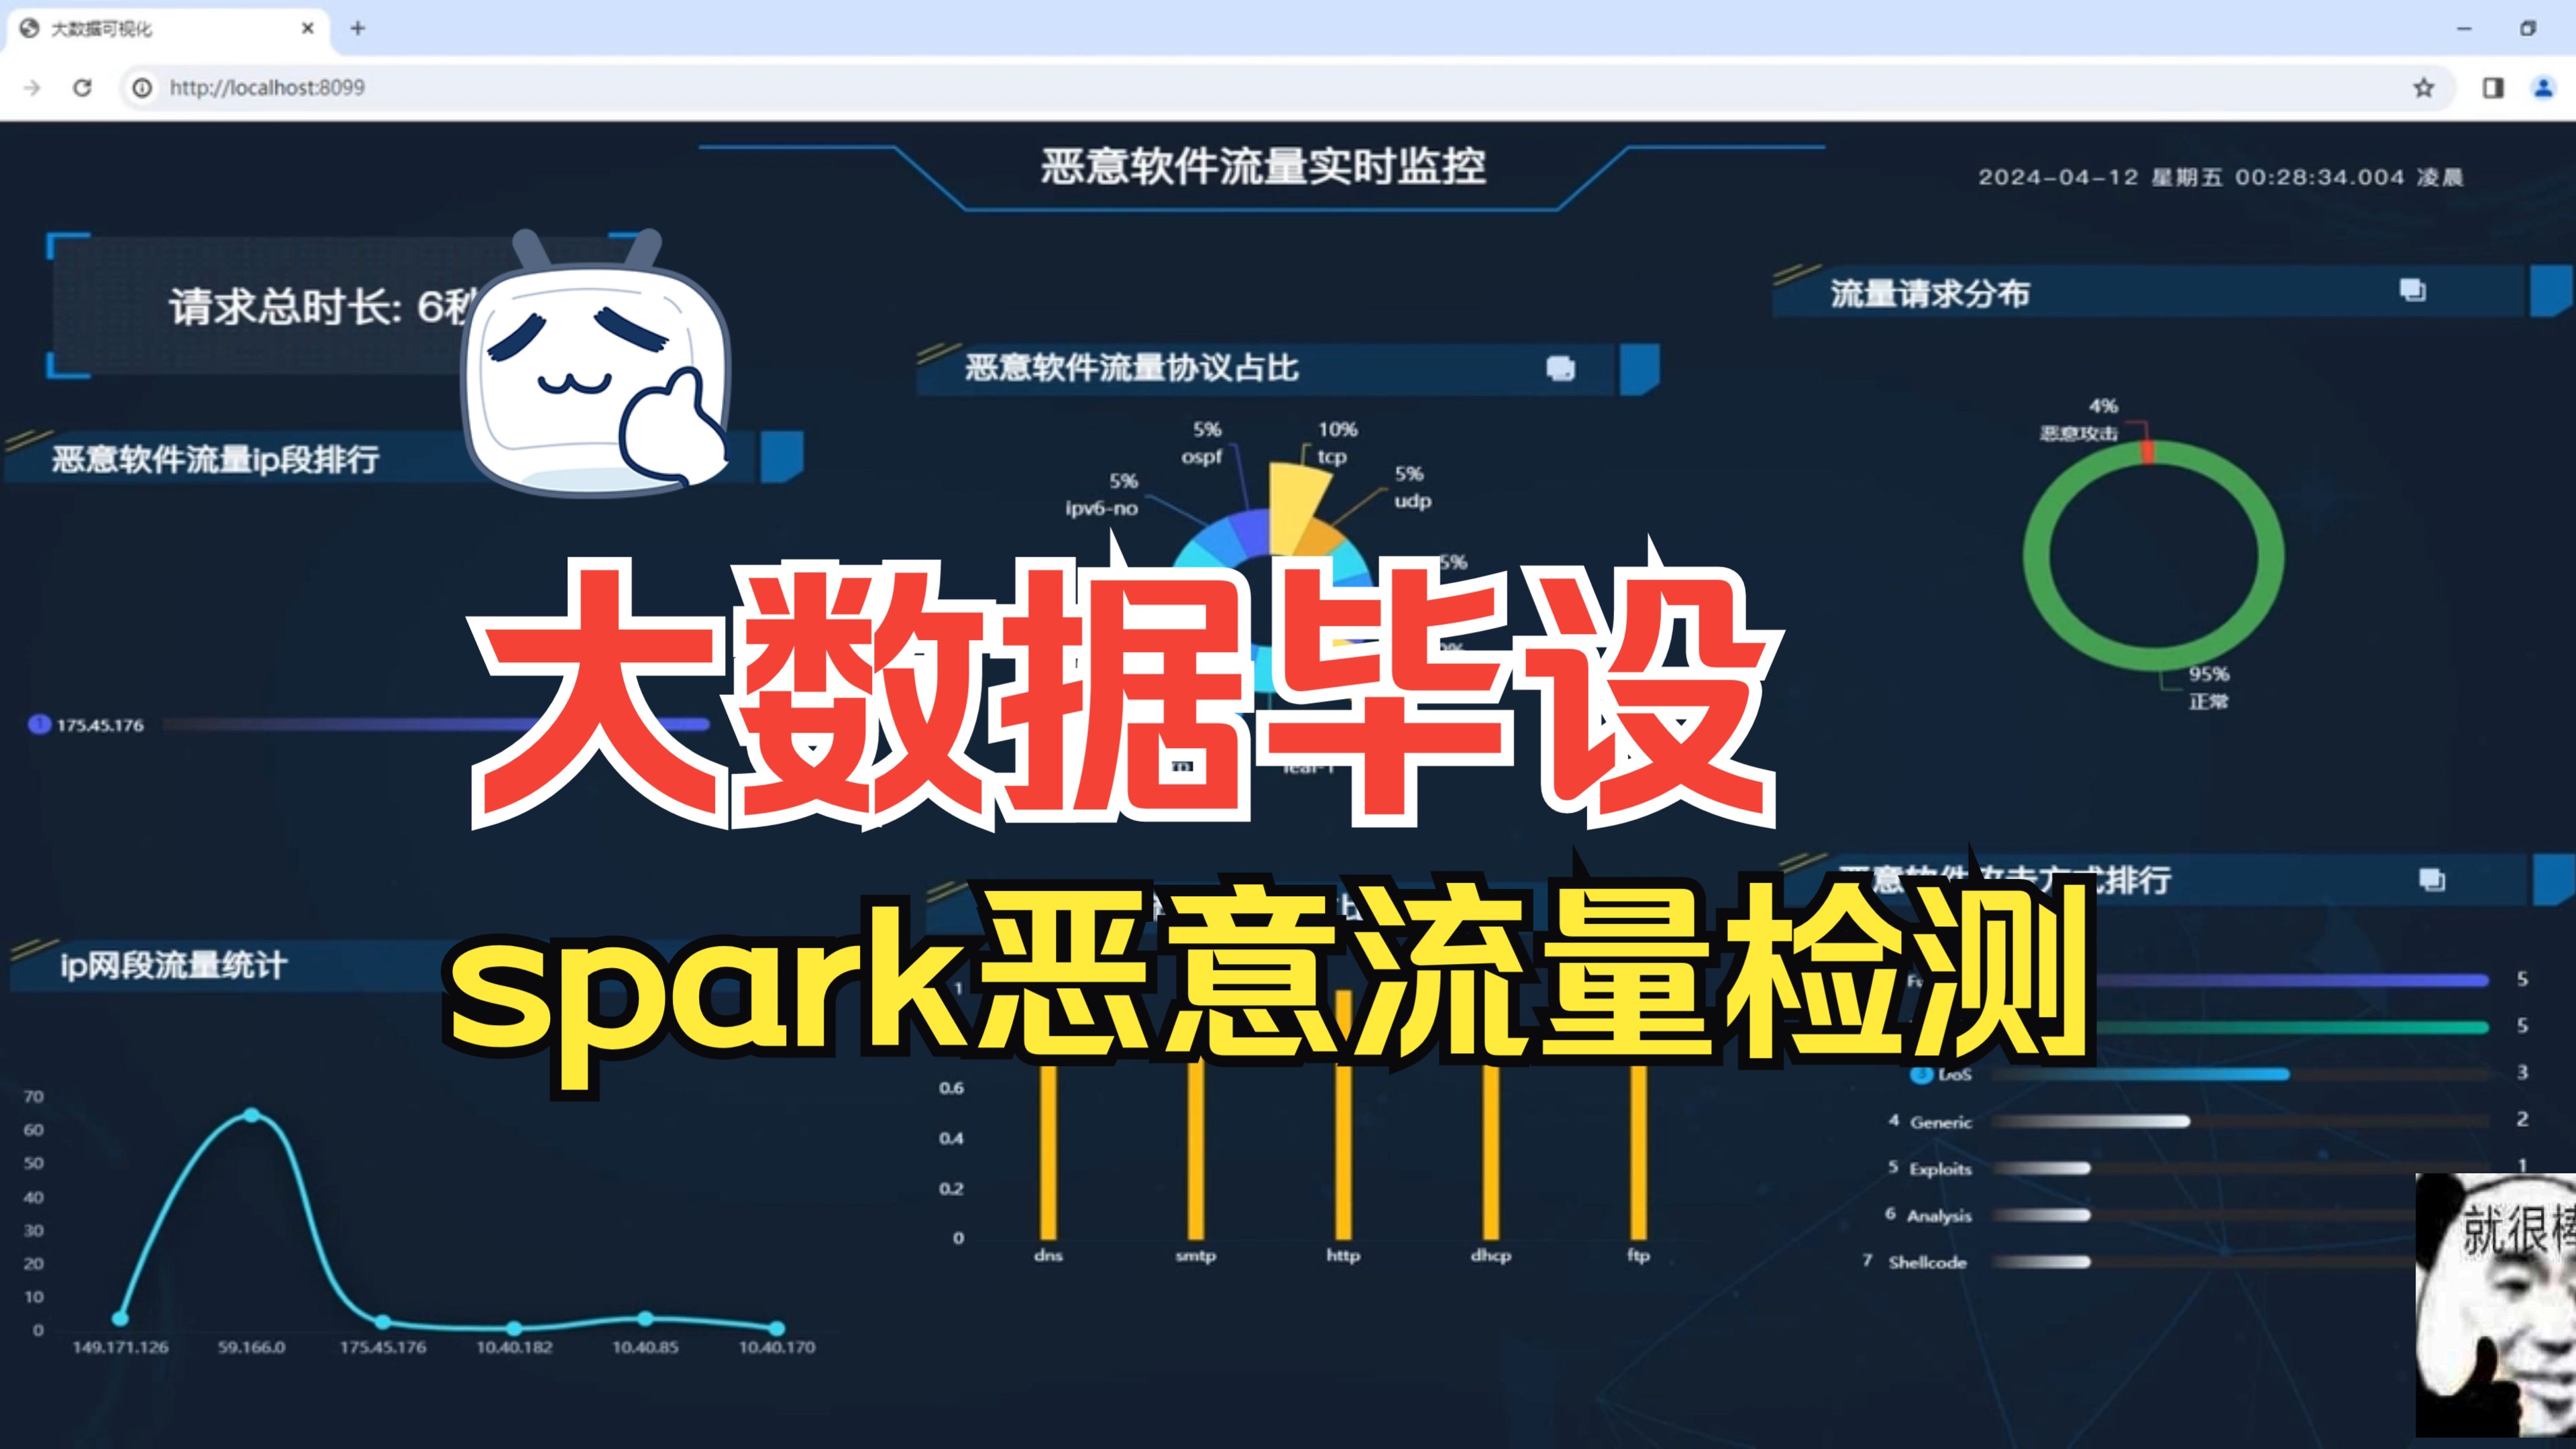Image resolution: width=2576 pixels, height=1449 pixels.
Task: Click the 95% 正常 donut label
Action: (2209, 687)
